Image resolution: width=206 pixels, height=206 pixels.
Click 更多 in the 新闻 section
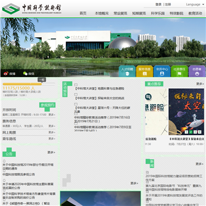[199, 164]
